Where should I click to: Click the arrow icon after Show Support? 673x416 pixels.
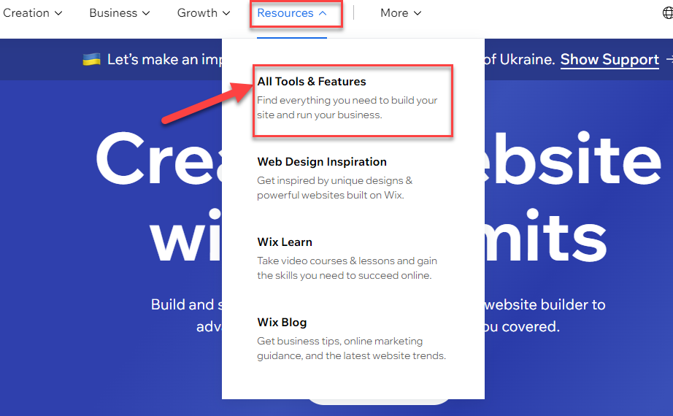pyautogui.click(x=670, y=60)
